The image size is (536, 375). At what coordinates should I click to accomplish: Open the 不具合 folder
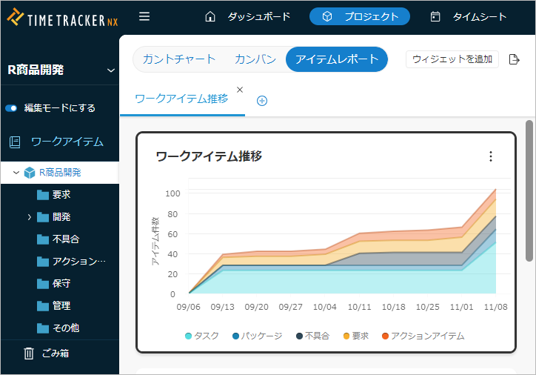(x=65, y=239)
